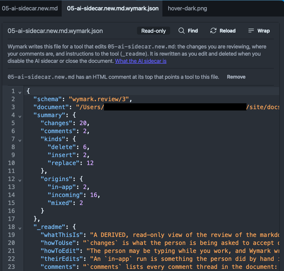The width and height of the screenshot is (284, 271).
Task: Collapse the root object at line 1
Action: [x=20, y=93]
